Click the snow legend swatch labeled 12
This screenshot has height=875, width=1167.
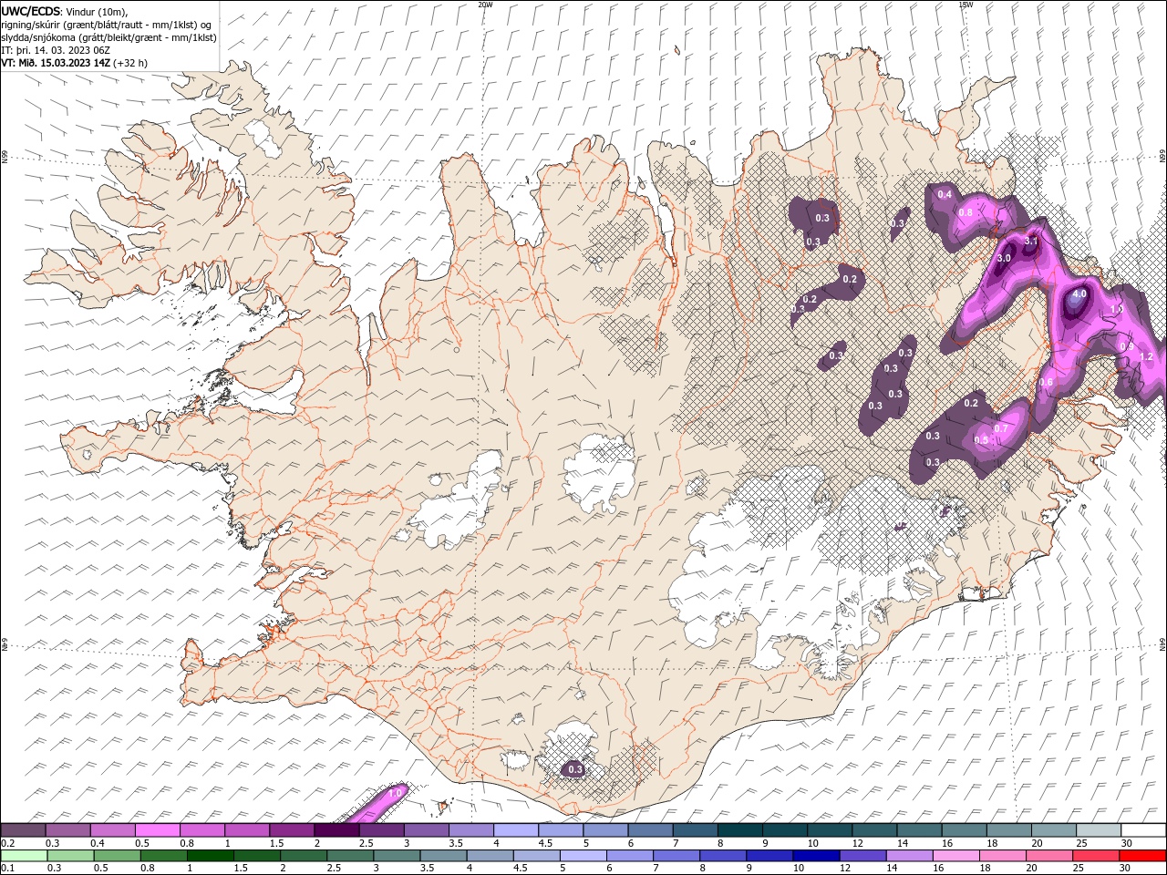coord(873,830)
